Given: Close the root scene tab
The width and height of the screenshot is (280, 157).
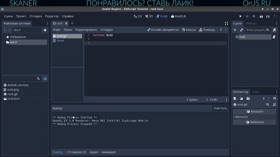Looking at the screenshot, I should pyautogui.click(x=66, y=23).
